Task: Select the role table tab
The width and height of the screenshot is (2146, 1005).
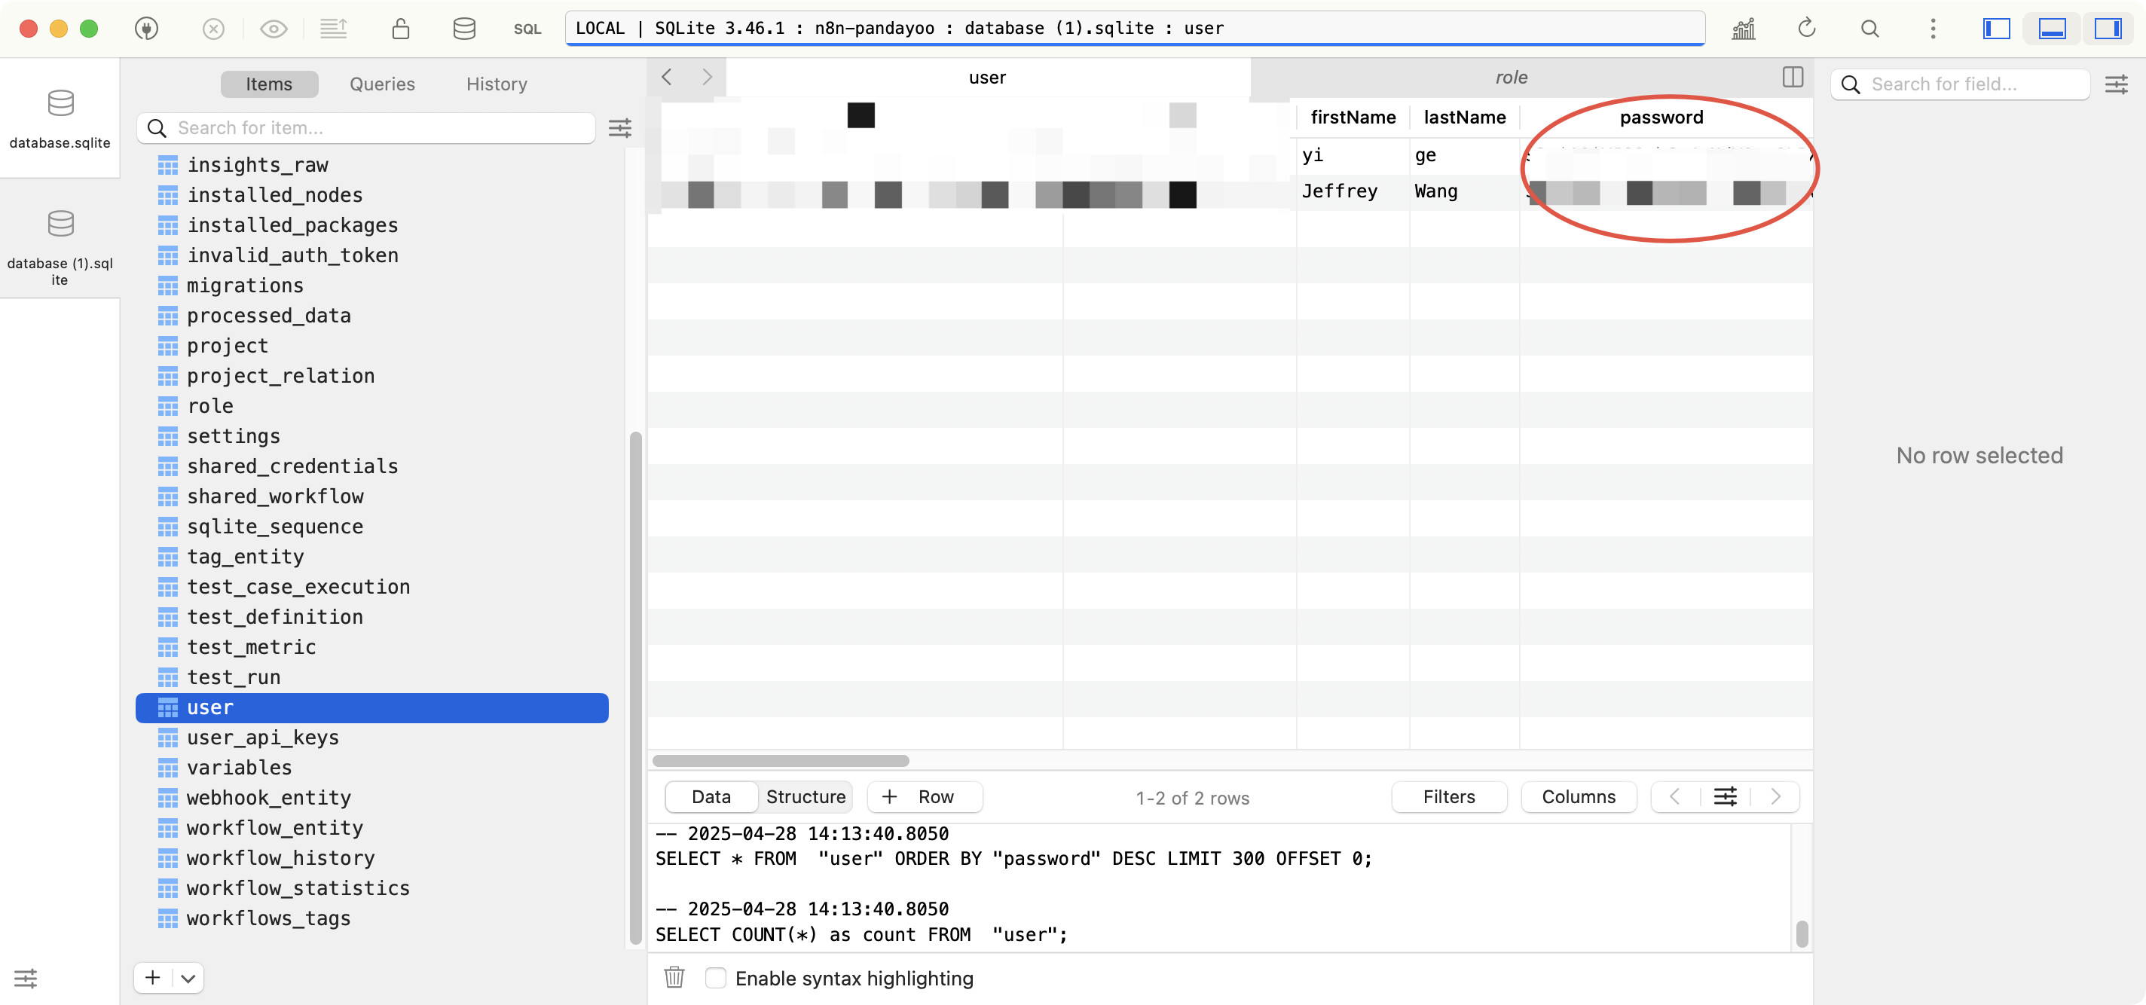Action: pos(1510,77)
